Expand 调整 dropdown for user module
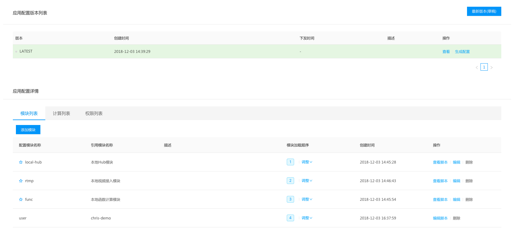The image size is (512, 239). click(x=307, y=218)
